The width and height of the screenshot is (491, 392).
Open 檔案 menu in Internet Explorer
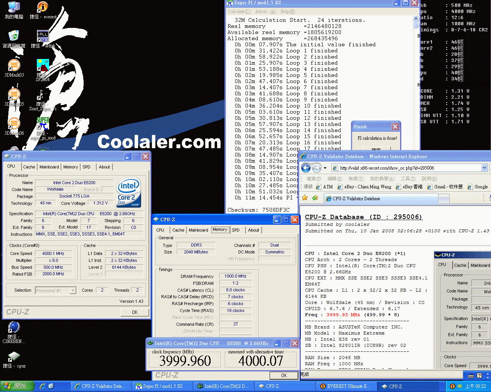coord(314,179)
